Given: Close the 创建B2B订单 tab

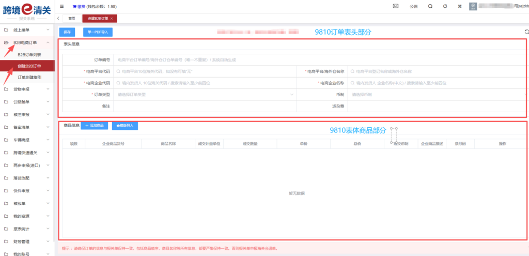Looking at the screenshot, I should [x=112, y=18].
